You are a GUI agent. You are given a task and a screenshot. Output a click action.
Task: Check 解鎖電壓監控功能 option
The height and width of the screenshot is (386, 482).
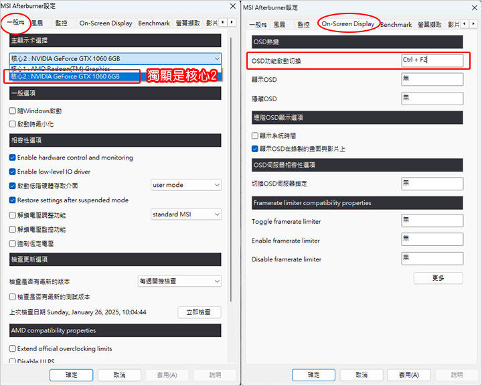point(12,229)
